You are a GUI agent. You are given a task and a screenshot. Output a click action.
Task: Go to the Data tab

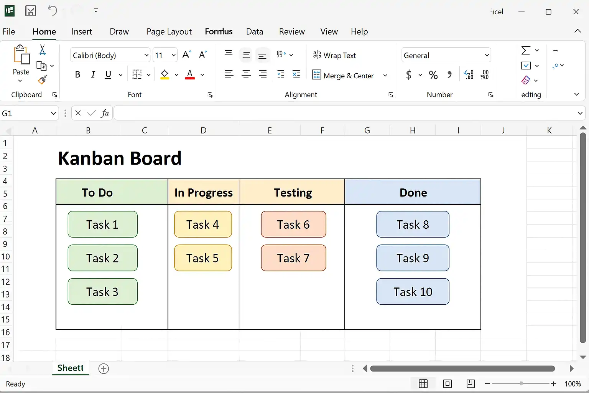[x=255, y=31]
